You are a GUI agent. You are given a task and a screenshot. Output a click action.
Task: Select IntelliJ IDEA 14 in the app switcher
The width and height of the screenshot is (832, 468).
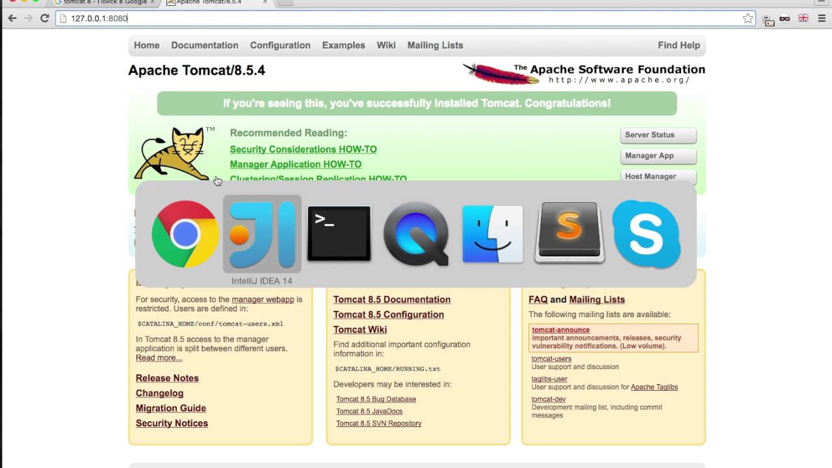click(x=262, y=234)
